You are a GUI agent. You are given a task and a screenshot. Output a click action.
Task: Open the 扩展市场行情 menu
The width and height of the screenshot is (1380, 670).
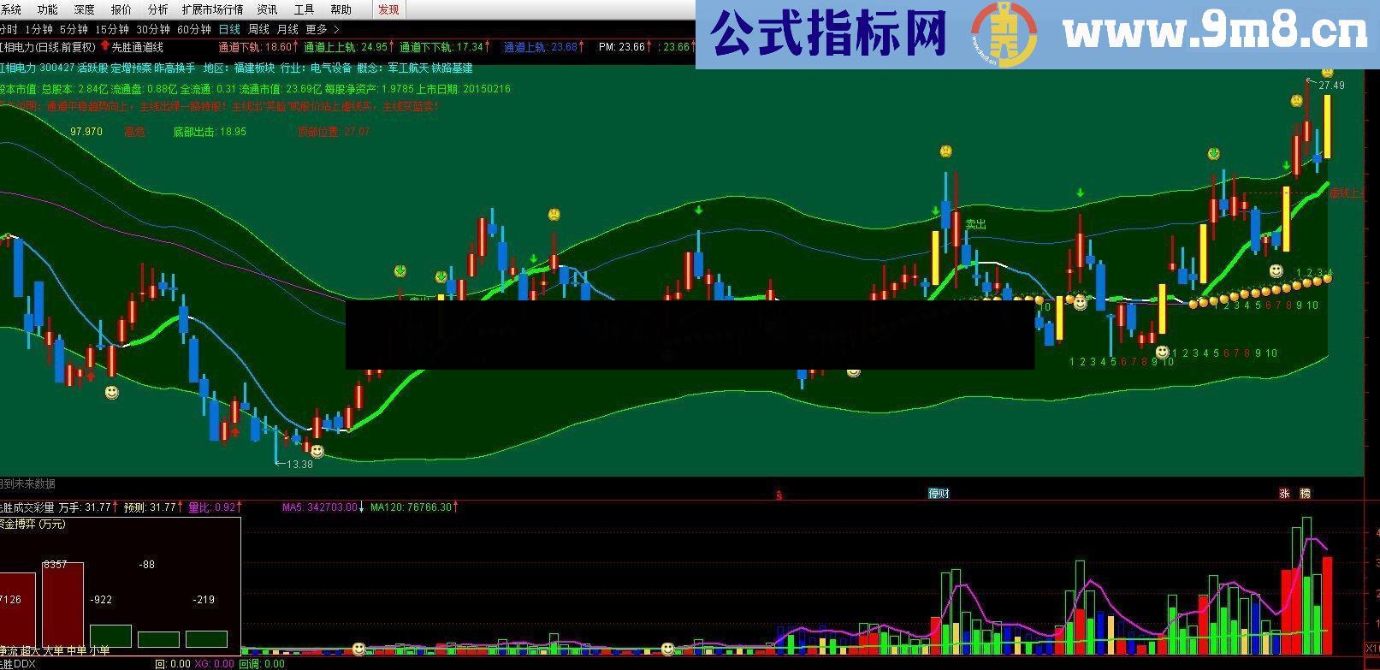coord(212,9)
